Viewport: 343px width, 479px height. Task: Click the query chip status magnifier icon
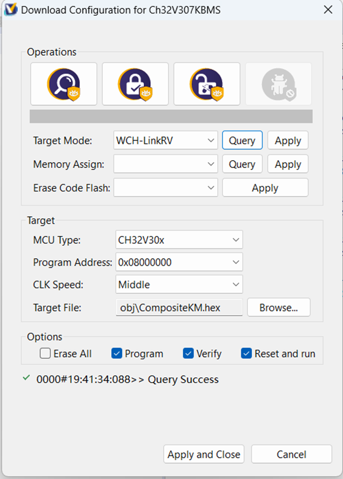pyautogui.click(x=64, y=84)
